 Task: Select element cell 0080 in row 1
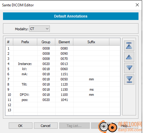click(64, 48)
